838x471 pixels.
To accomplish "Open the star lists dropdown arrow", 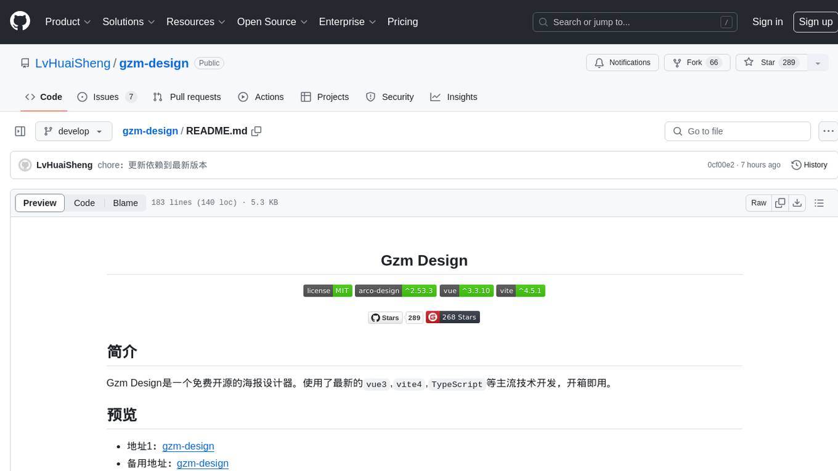I will pyautogui.click(x=818, y=63).
